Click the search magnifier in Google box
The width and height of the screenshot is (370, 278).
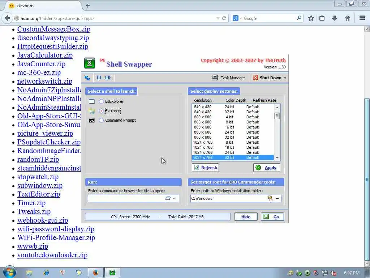coord(299,18)
